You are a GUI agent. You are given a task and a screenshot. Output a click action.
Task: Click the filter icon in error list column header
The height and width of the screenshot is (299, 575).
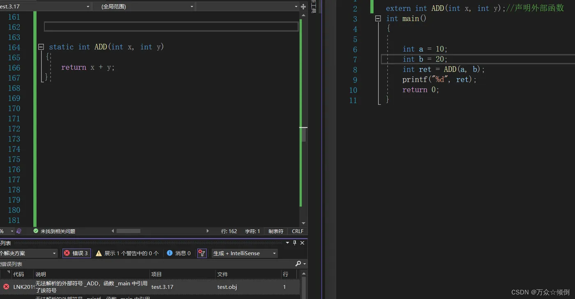tap(8, 272)
